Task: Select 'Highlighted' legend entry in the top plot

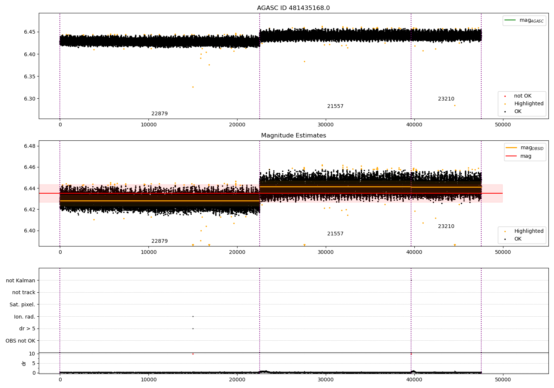Action: [x=529, y=104]
